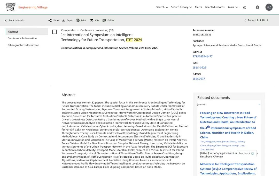Open the Metaverse for Intelligent Transportation Systems article
279x176 pixels.
(228, 169)
